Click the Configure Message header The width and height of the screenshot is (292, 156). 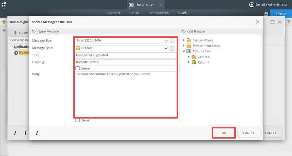click(x=45, y=31)
